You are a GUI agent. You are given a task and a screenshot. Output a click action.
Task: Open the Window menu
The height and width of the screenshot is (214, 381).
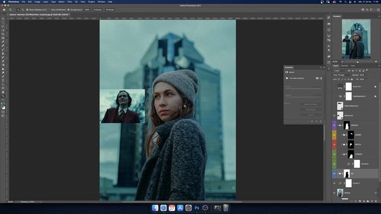click(x=101, y=2)
